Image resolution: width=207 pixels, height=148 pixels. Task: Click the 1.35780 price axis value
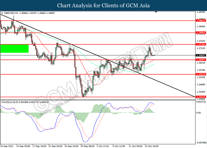click(x=201, y=70)
